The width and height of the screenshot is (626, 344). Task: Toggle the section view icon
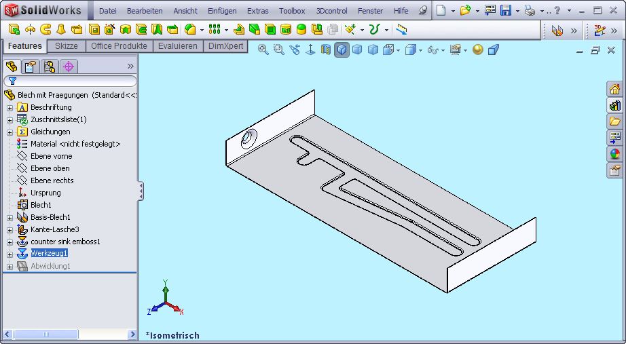pyautogui.click(x=326, y=50)
